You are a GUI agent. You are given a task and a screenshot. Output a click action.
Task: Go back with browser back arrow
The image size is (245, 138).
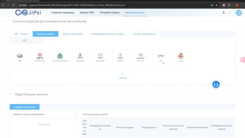(3, 5)
